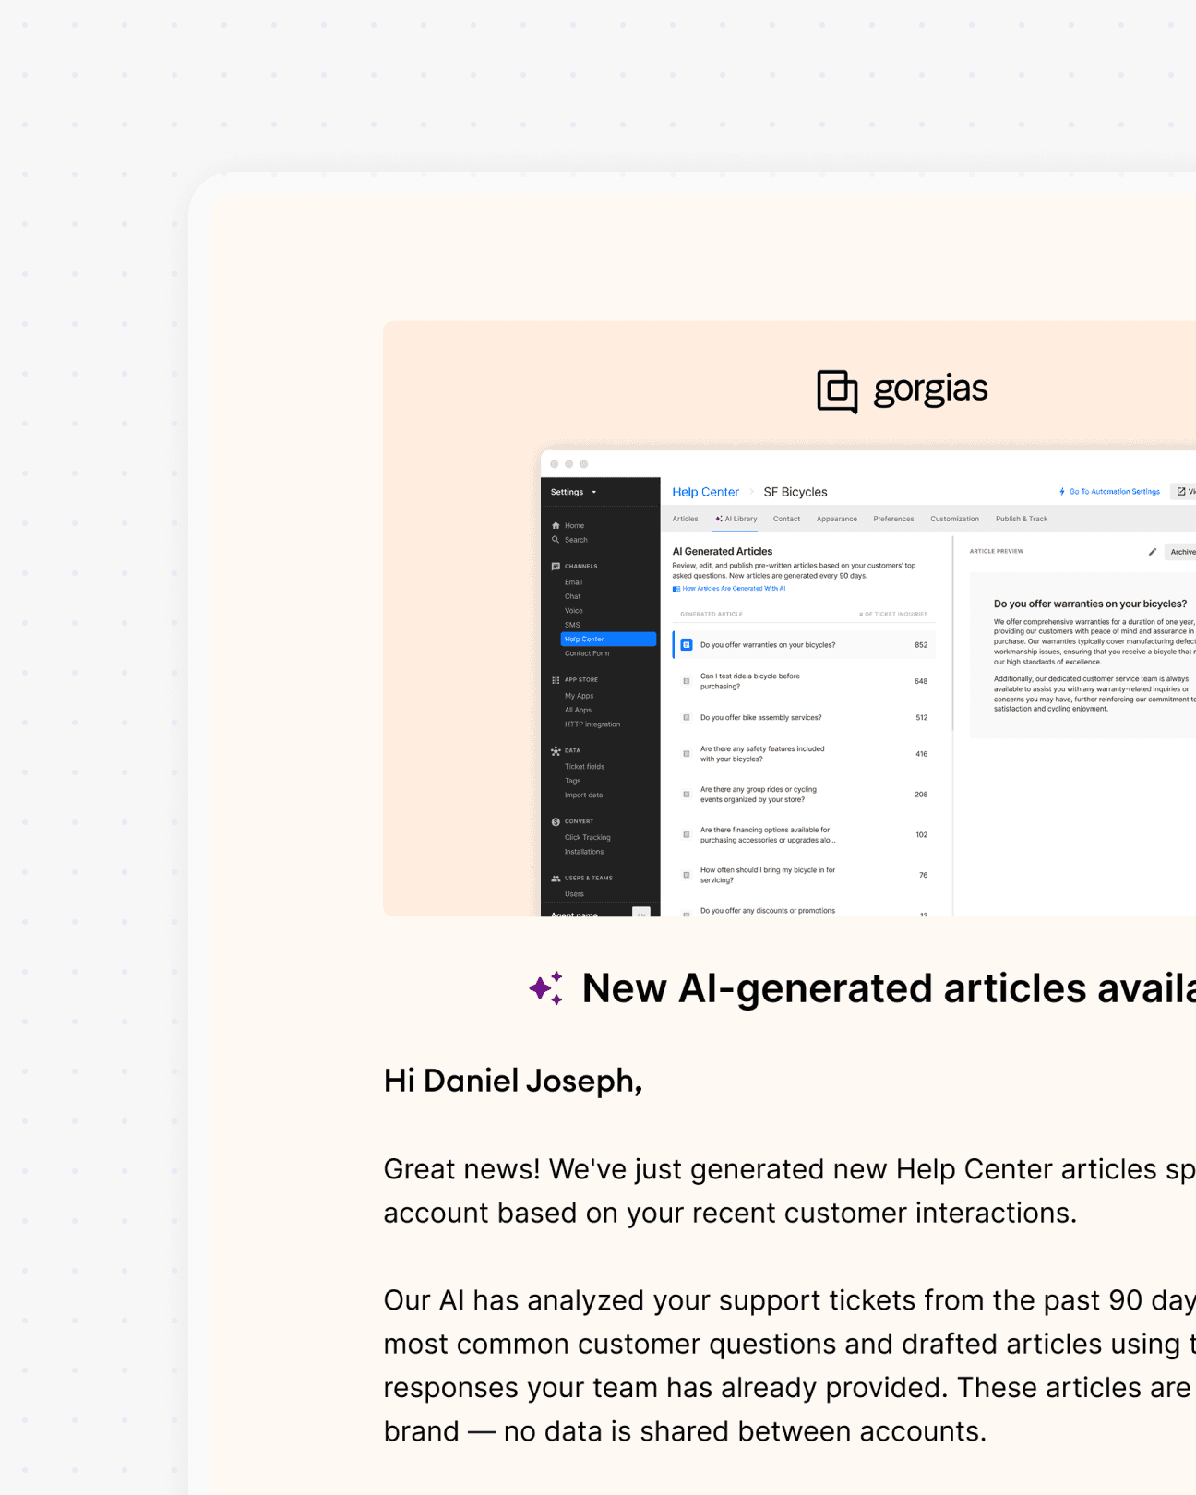Screen dimensions: 1196x1495
Task: Open the Settings dropdown in the sidebar
Action: 574,492
